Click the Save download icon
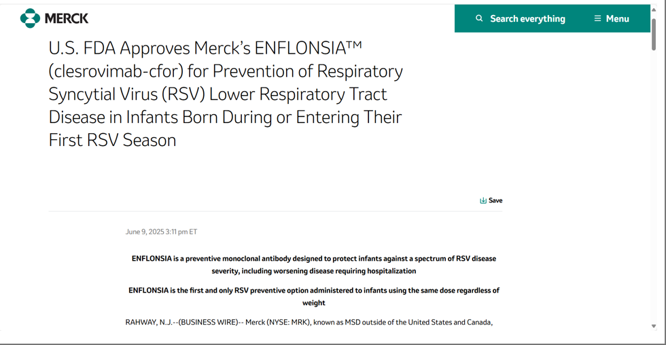 [483, 200]
